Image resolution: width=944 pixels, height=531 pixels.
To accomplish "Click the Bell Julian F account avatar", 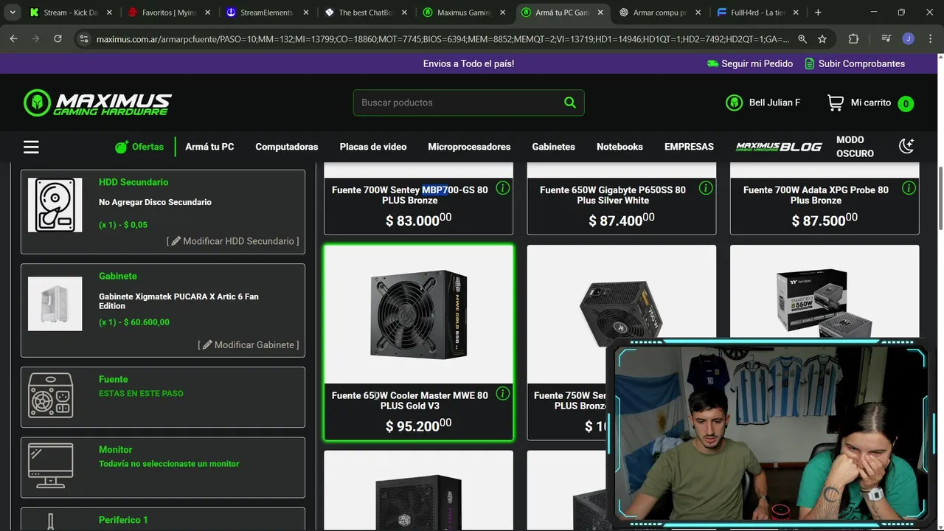I will [734, 103].
